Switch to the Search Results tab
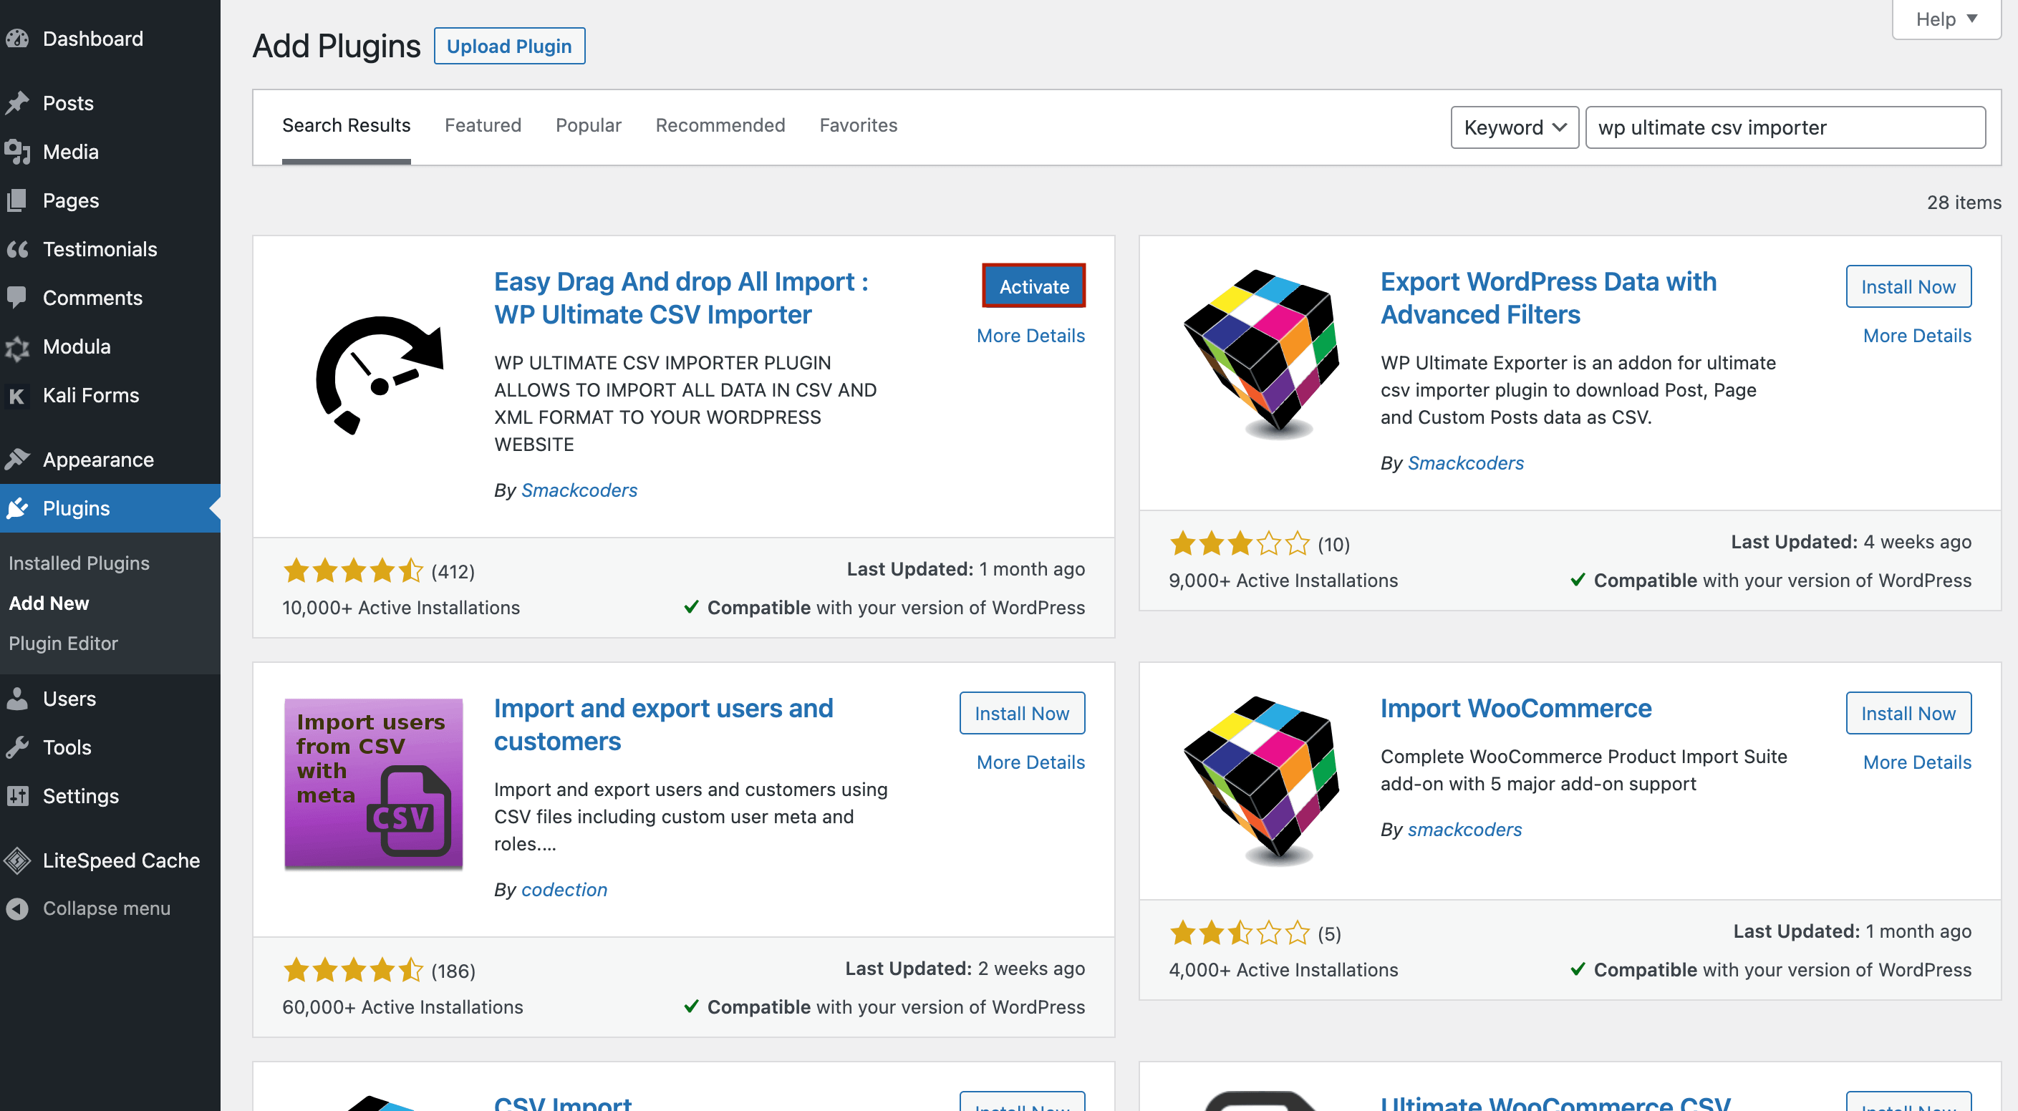The height and width of the screenshot is (1111, 2018). 347,125
